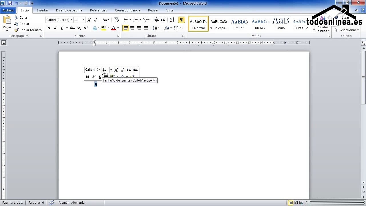Apply red font color in ribbon
Viewport: 366px width, 206px height.
[114, 28]
